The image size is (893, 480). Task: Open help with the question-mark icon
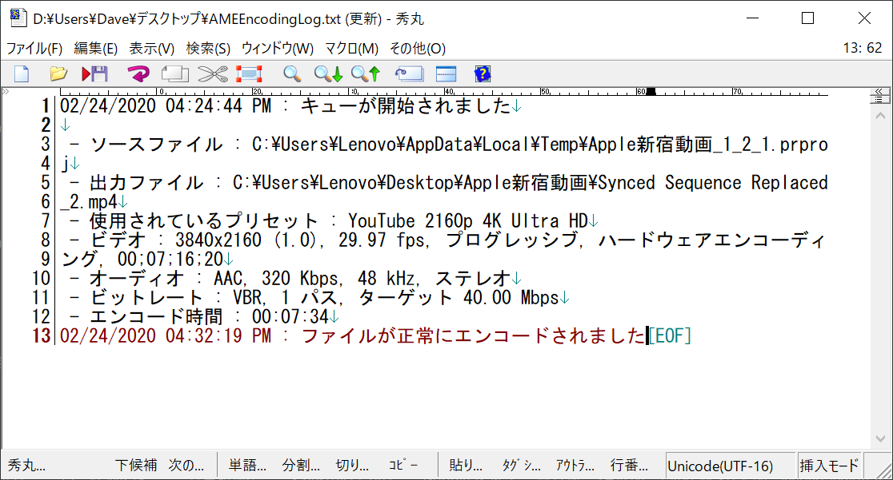[483, 74]
